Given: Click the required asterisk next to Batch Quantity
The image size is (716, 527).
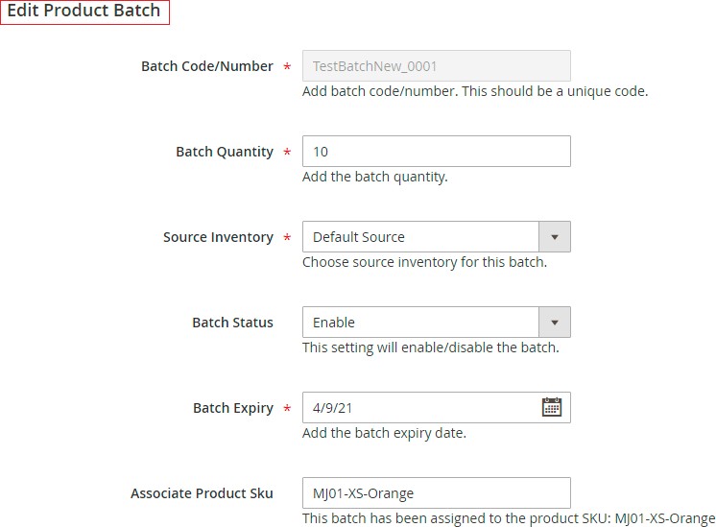Looking at the screenshot, I should (287, 152).
